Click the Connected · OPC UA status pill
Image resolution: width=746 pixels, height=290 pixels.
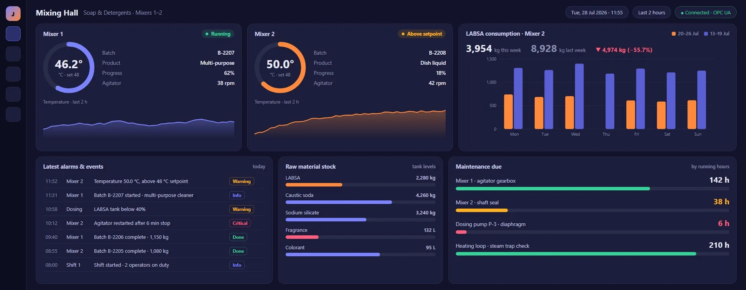coord(706,12)
